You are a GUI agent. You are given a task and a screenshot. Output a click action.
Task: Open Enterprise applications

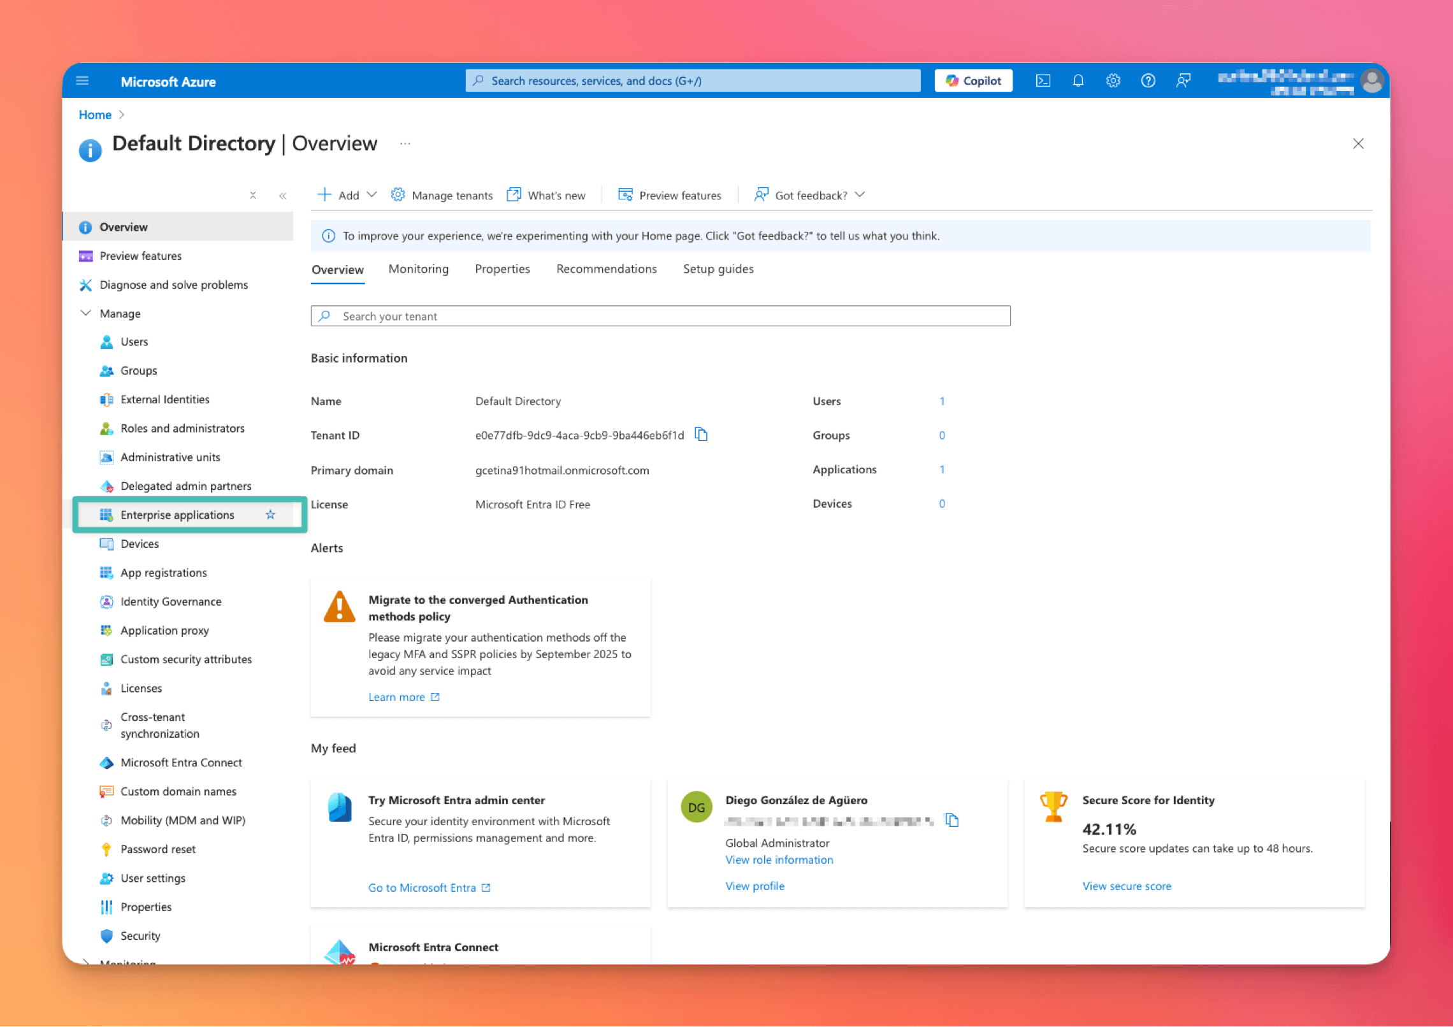[177, 515]
